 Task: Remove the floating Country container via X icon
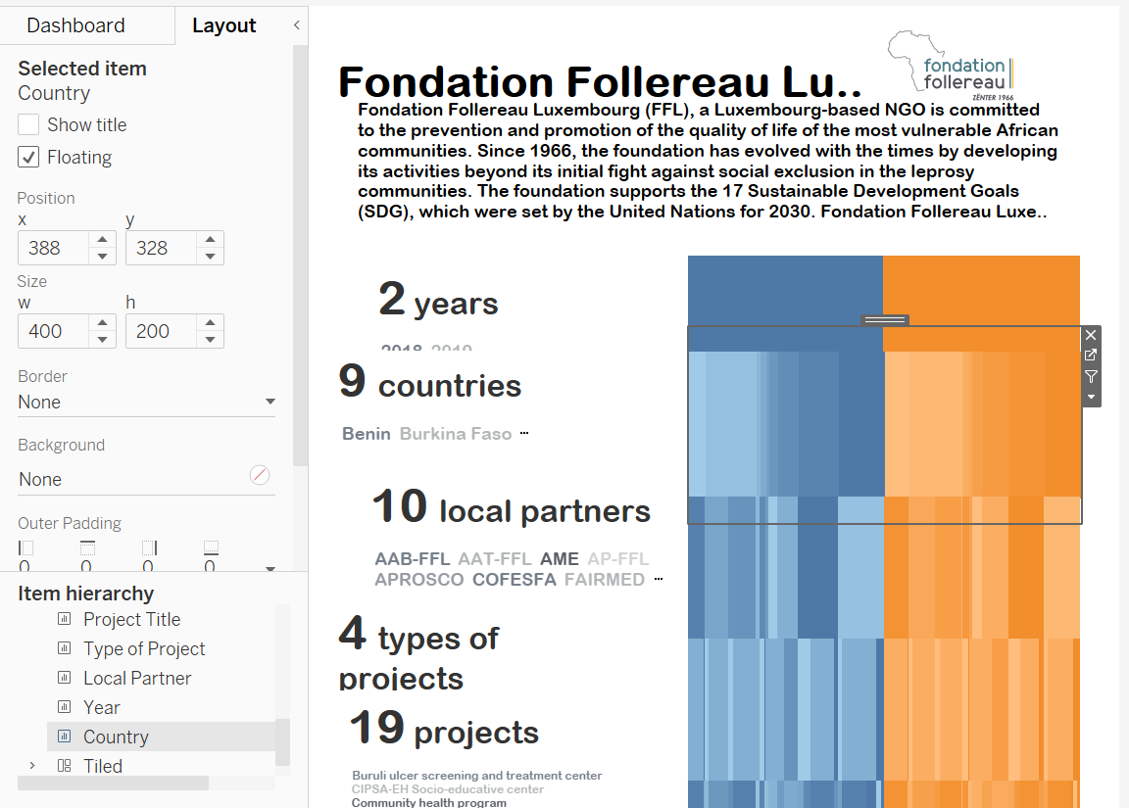[x=1090, y=334]
